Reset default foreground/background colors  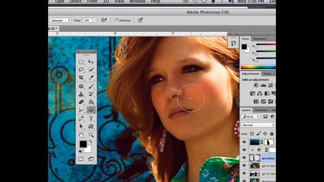[80, 152]
